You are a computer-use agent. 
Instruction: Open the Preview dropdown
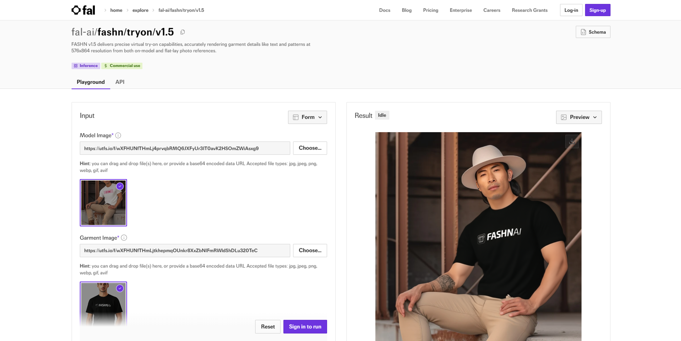(x=579, y=117)
